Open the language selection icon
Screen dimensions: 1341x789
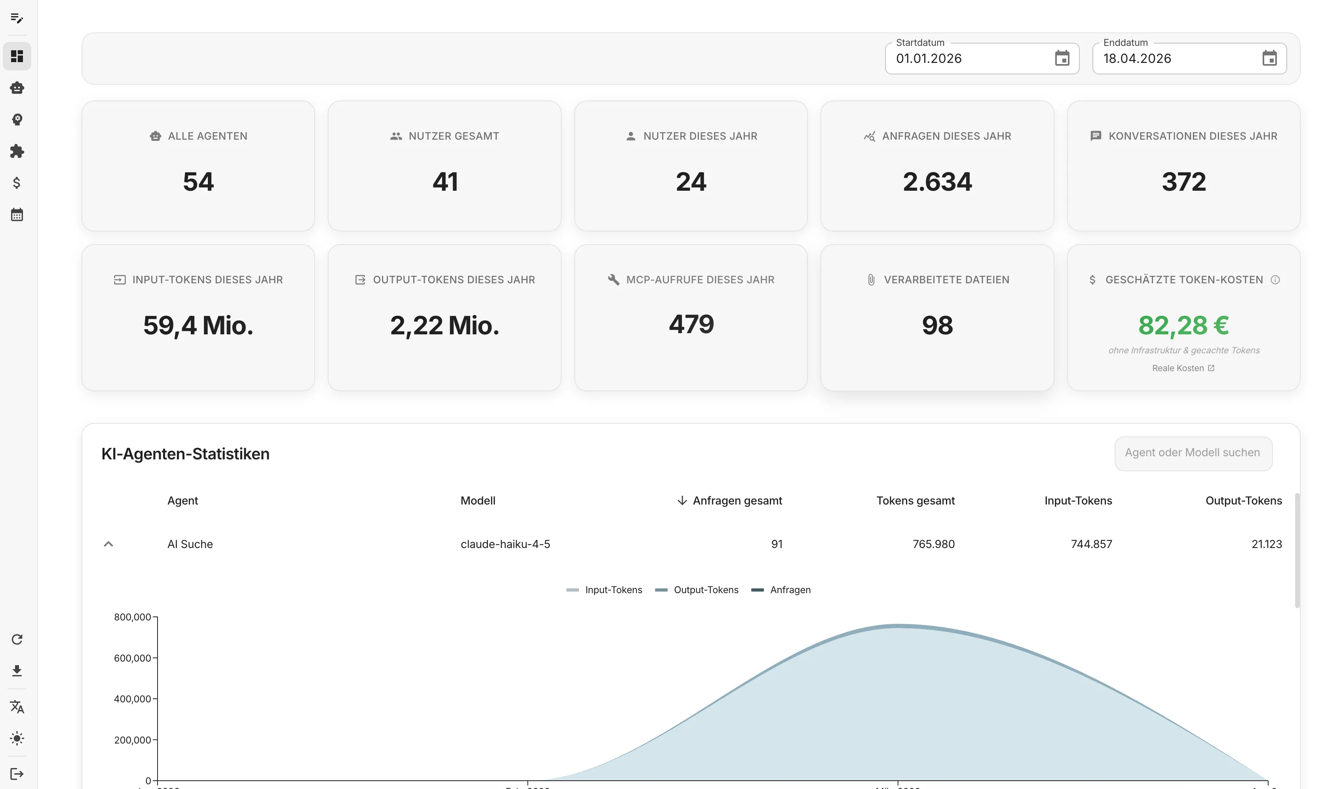point(17,707)
